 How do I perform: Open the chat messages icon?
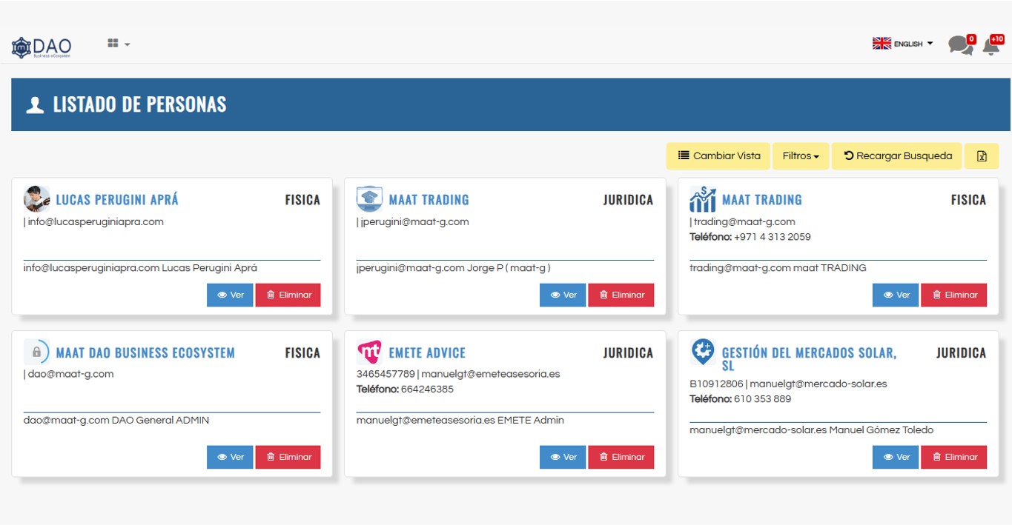coord(960,46)
